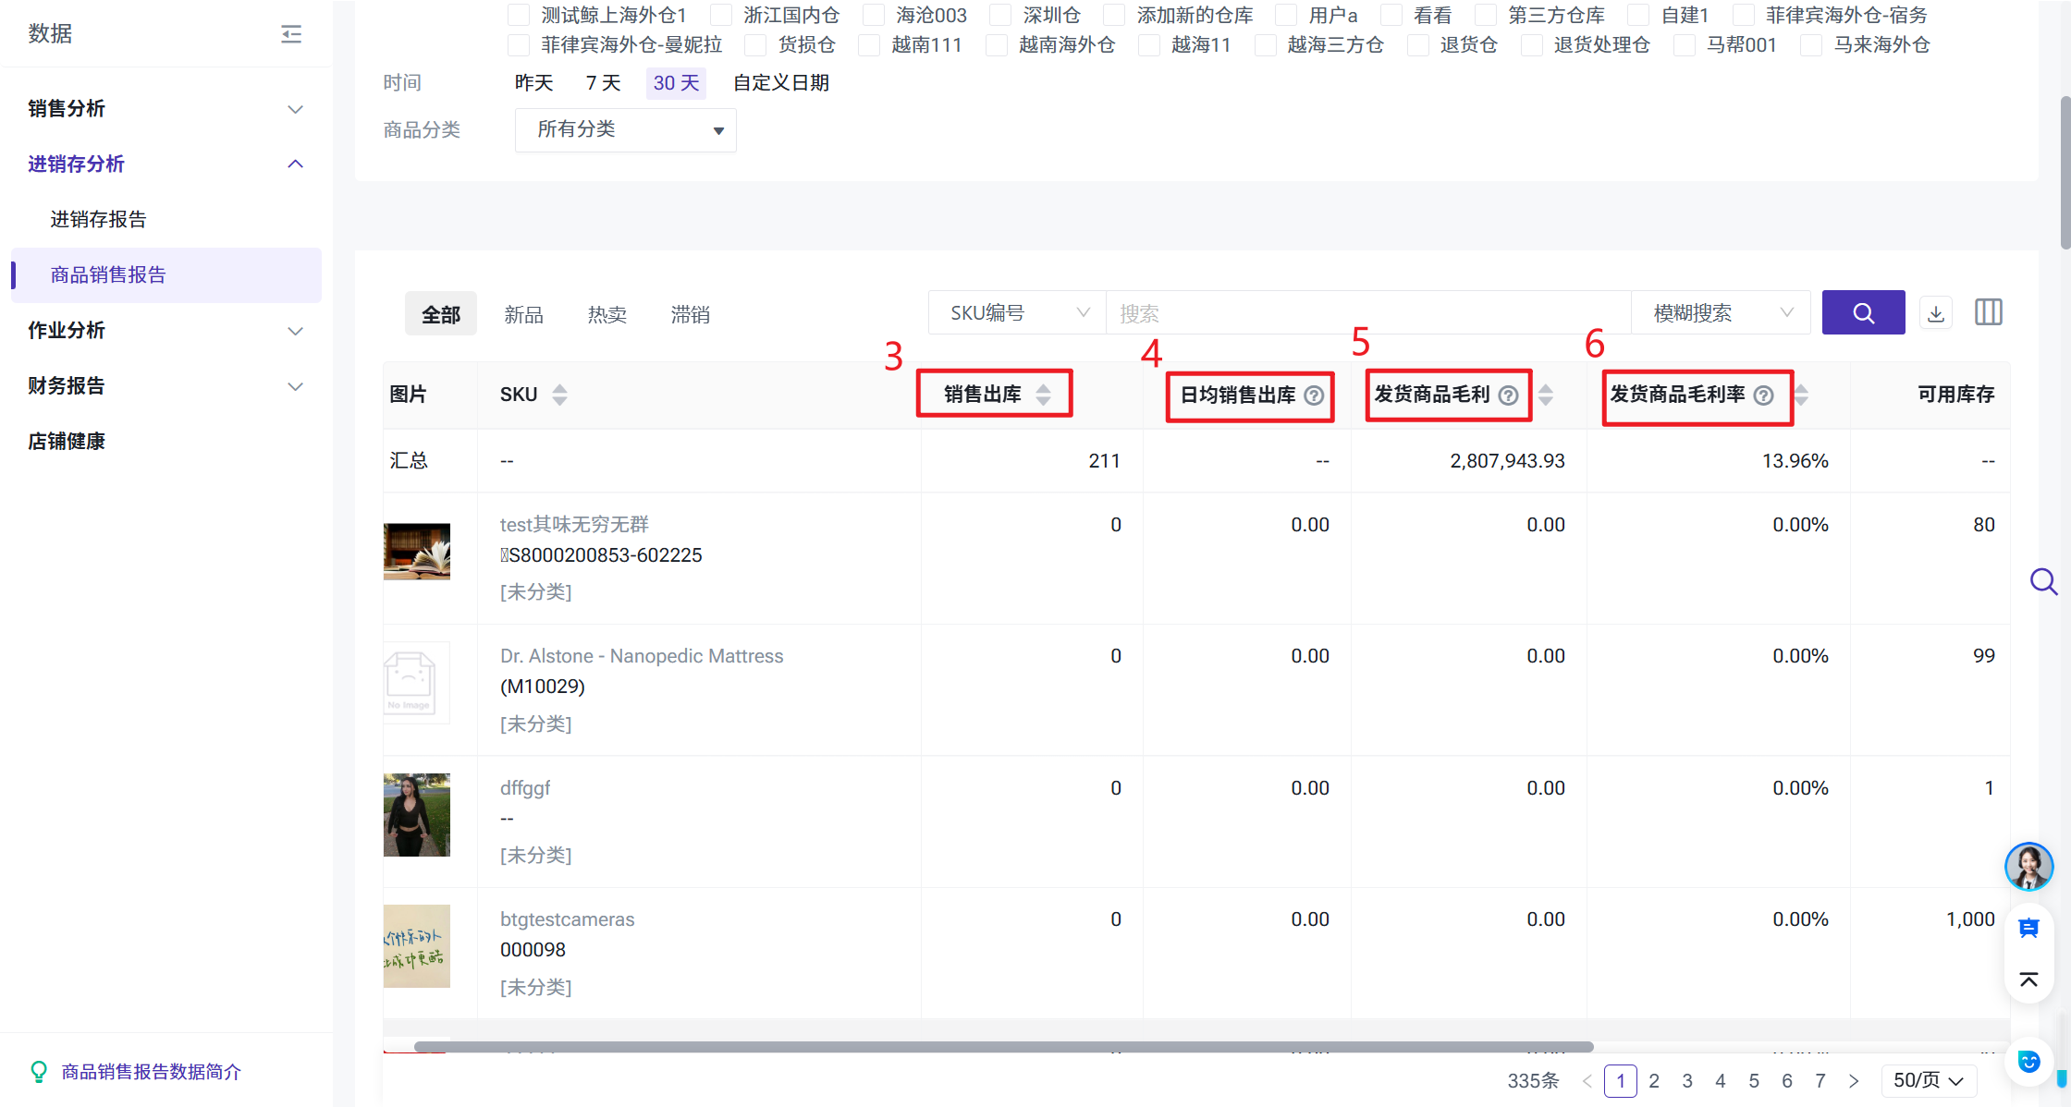The image size is (2071, 1107).
Task: Check the 深圳仓 warehouse checkbox
Action: pyautogui.click(x=1001, y=16)
